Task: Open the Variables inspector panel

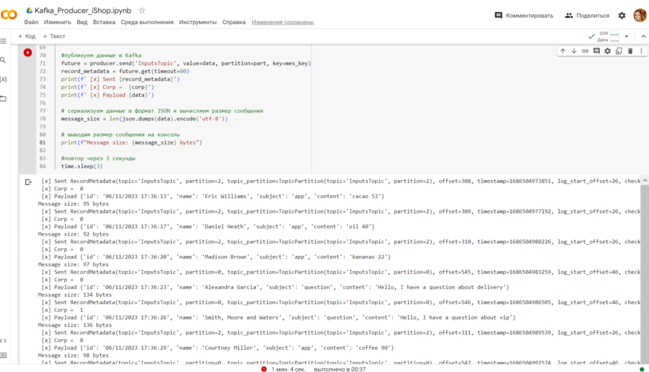Action: [4, 79]
